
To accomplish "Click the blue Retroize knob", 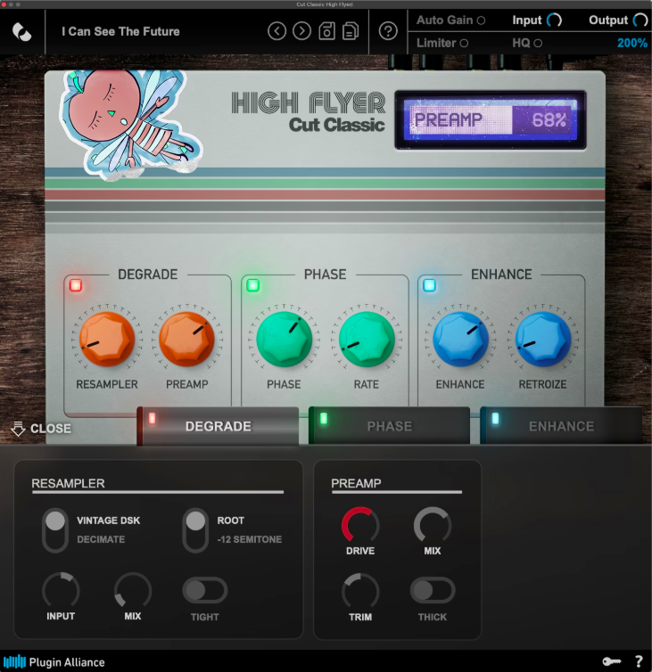I will [543, 339].
